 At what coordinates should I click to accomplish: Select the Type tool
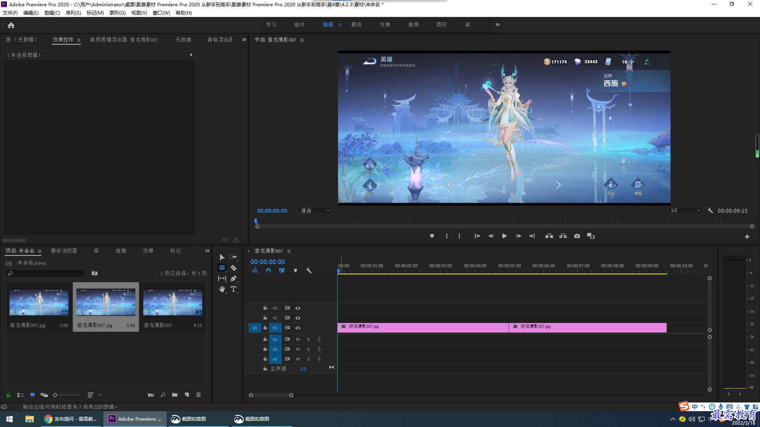point(234,289)
